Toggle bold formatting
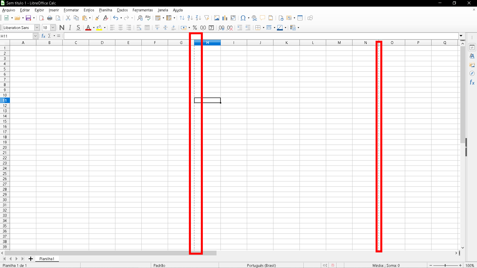The width and height of the screenshot is (477, 268). coord(62,27)
